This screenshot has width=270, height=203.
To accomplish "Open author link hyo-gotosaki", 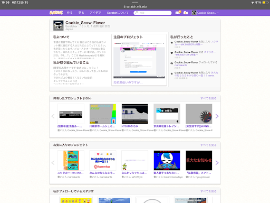I will (202, 177).
